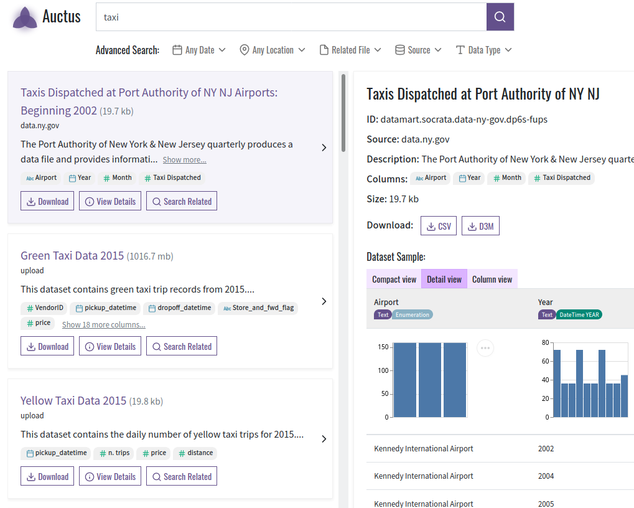
Task: Switch to Compact view tab
Action: 394,279
